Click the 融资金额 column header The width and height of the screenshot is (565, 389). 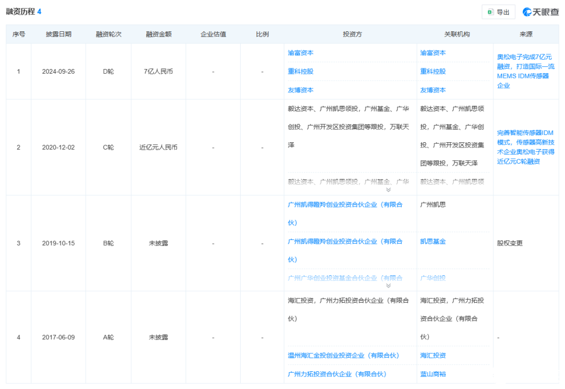tap(159, 35)
